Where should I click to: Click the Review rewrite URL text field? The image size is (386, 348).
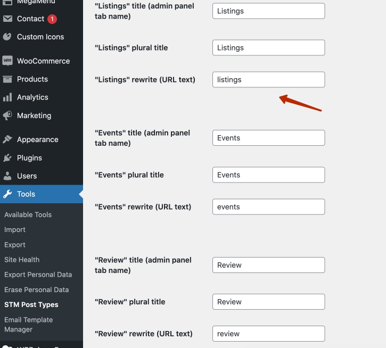tap(268, 334)
